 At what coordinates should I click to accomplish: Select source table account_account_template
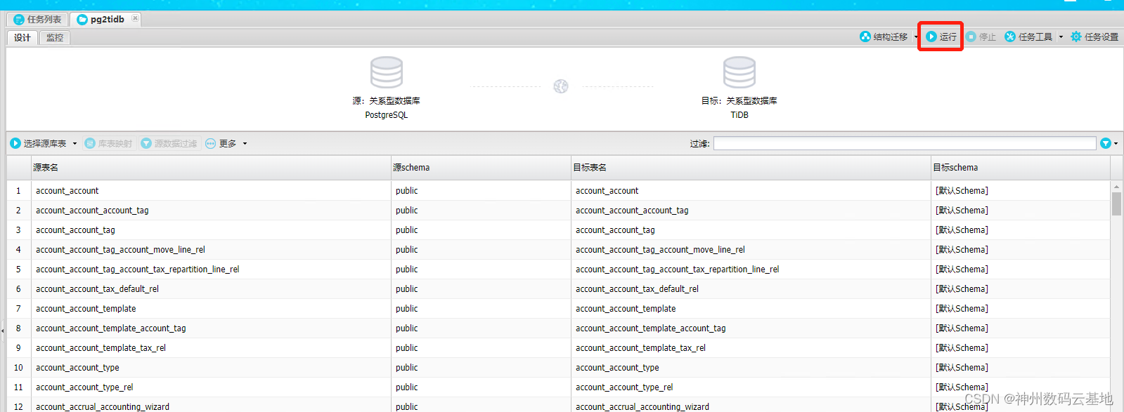(x=86, y=309)
